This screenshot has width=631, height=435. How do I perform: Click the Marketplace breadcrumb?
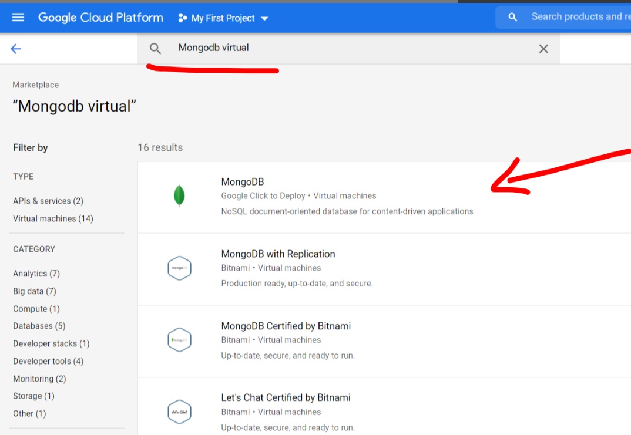coord(35,85)
